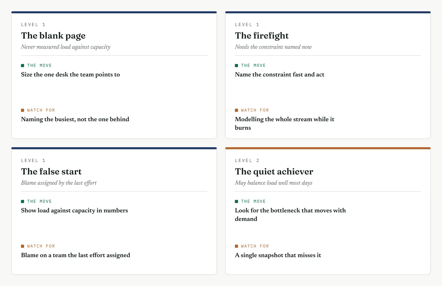Click subtitle 'Blame assigned by the last effort'
This screenshot has width=442, height=286.
[59, 183]
